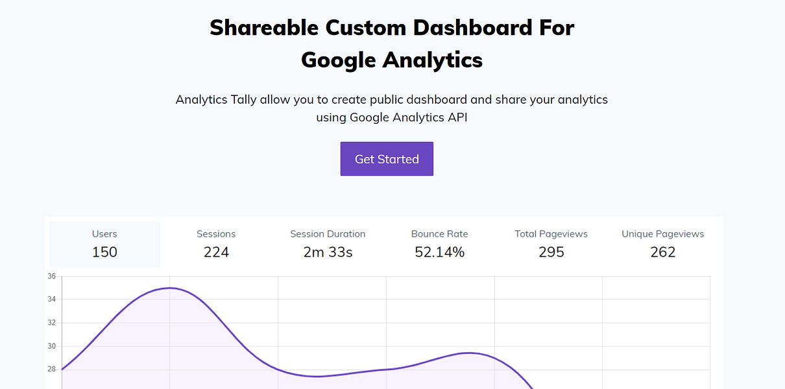Click the Google Analytics API subtitle text

[391, 117]
